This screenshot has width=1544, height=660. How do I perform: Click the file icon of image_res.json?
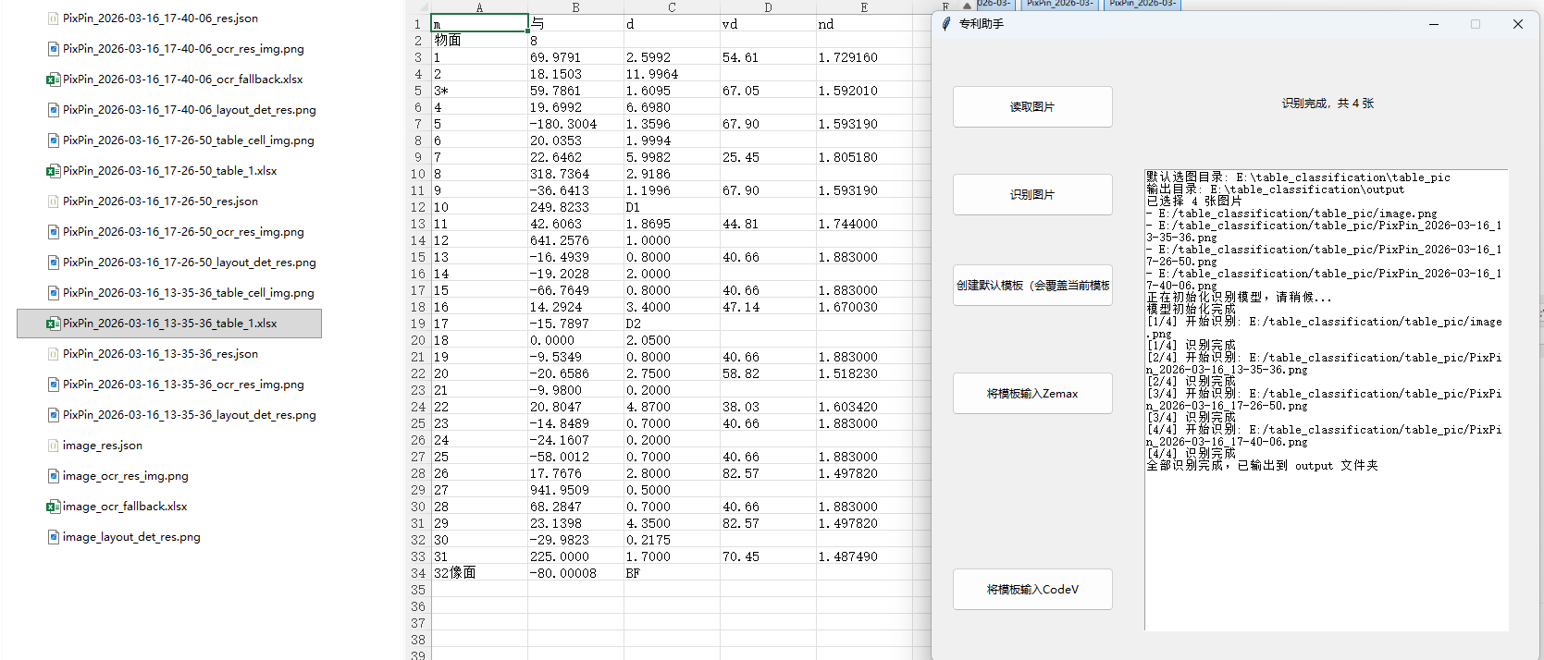[54, 446]
